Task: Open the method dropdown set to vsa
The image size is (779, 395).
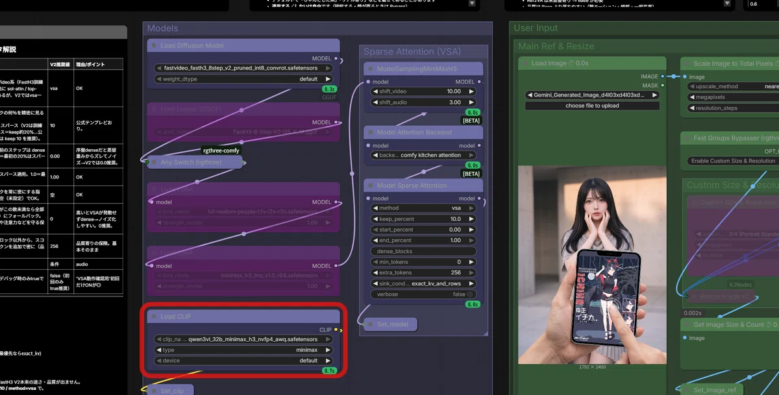Action: (x=423, y=208)
